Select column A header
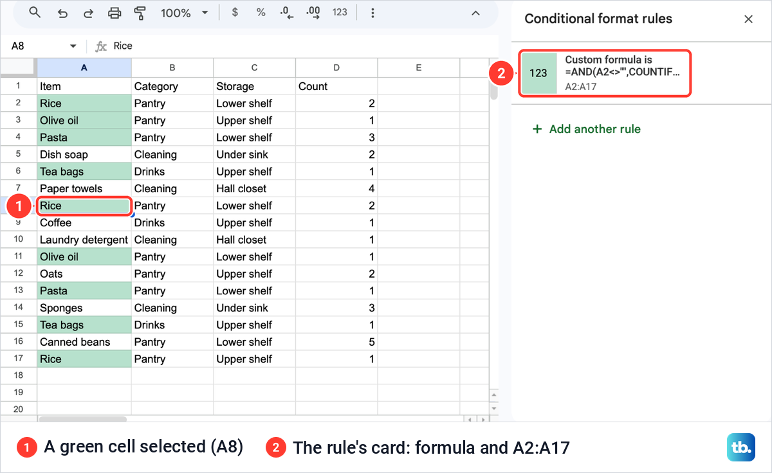Viewport: 772px width, 473px height. tap(84, 67)
